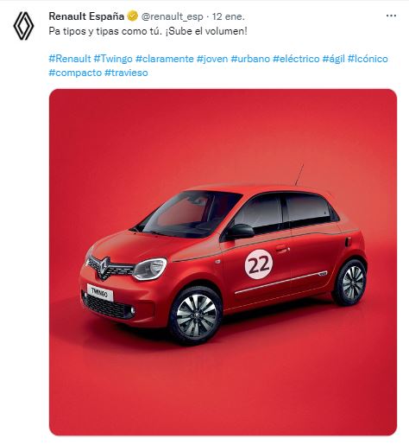The image size is (409, 445).
Task: Open the #compacto hashtag
Action: tap(75, 73)
